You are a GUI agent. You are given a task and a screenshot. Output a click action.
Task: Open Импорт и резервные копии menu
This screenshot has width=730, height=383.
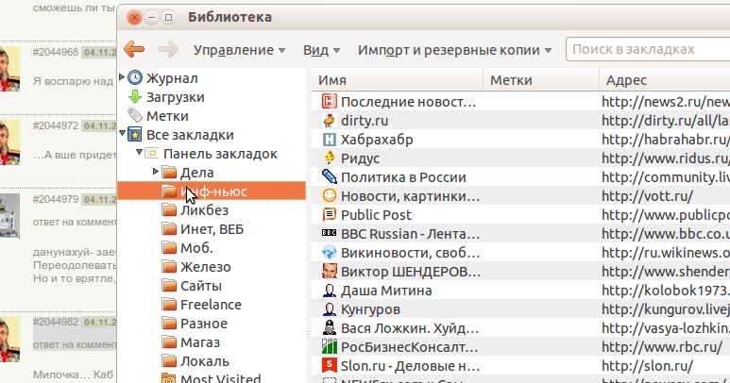point(454,50)
